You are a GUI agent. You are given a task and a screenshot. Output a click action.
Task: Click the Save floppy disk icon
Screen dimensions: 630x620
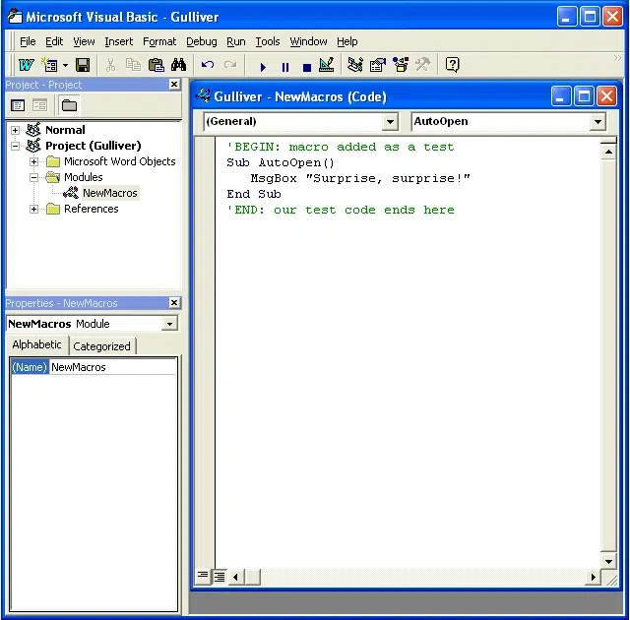tap(83, 65)
